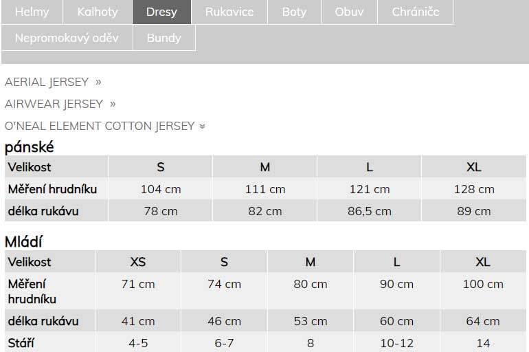
Task: Click the chevron next to AIRWEAR JERSEY
Action: click(113, 104)
